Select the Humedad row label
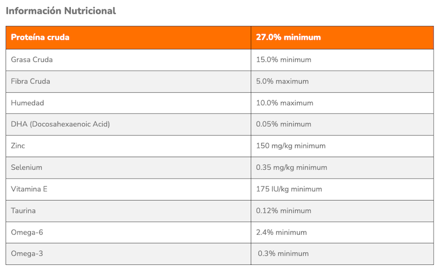This screenshot has width=439, height=272. (27, 103)
